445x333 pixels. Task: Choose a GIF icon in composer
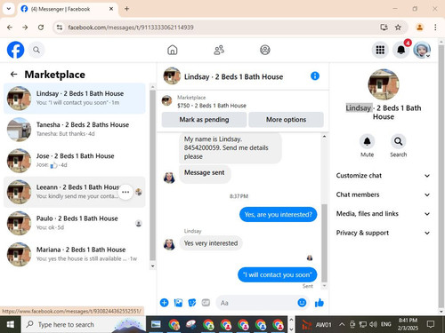206,303
